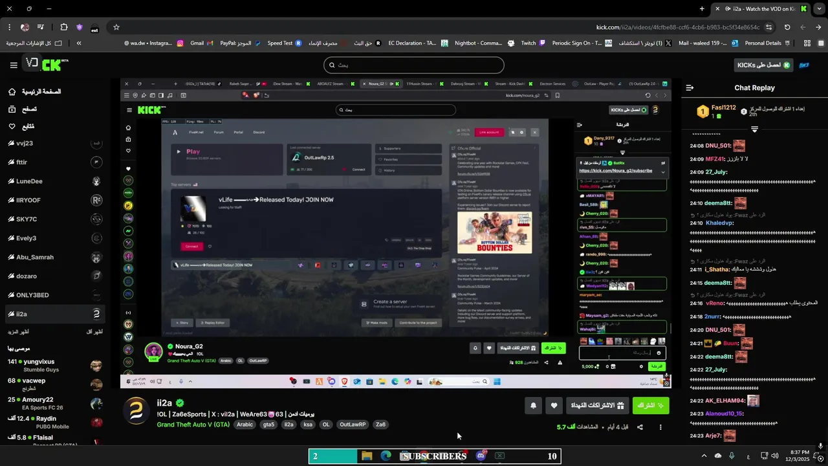828x466 pixels.
Task: Open the following sidebar item
Action: pos(21,126)
